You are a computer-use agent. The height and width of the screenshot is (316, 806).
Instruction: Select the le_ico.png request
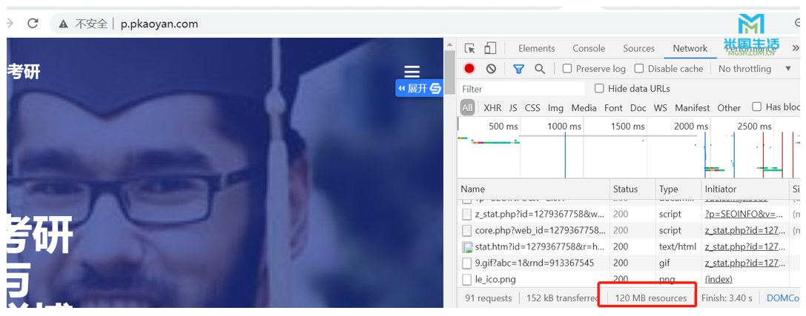click(495, 280)
